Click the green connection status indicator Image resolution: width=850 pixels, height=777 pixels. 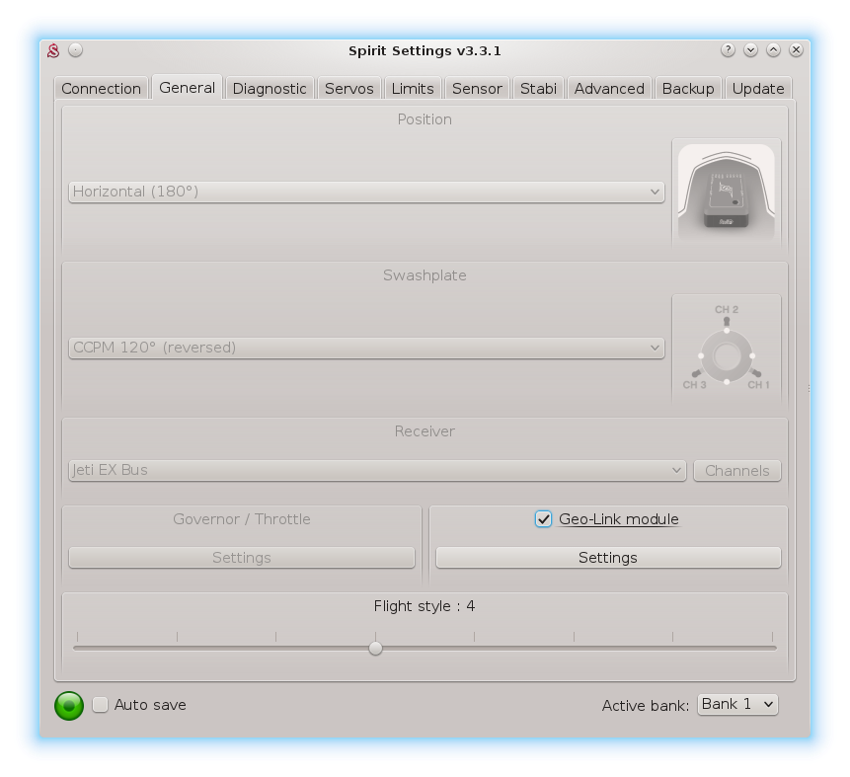tap(69, 705)
